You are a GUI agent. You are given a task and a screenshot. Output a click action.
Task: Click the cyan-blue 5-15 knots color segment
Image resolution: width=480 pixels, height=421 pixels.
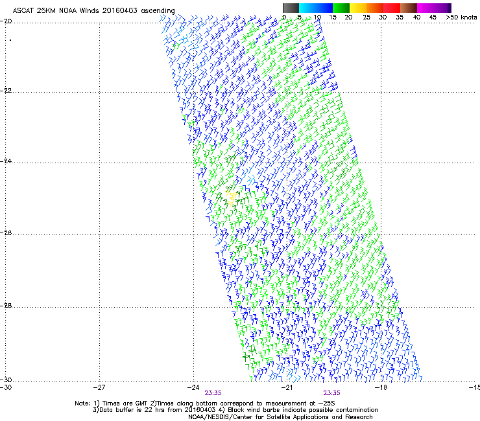pyautogui.click(x=316, y=8)
